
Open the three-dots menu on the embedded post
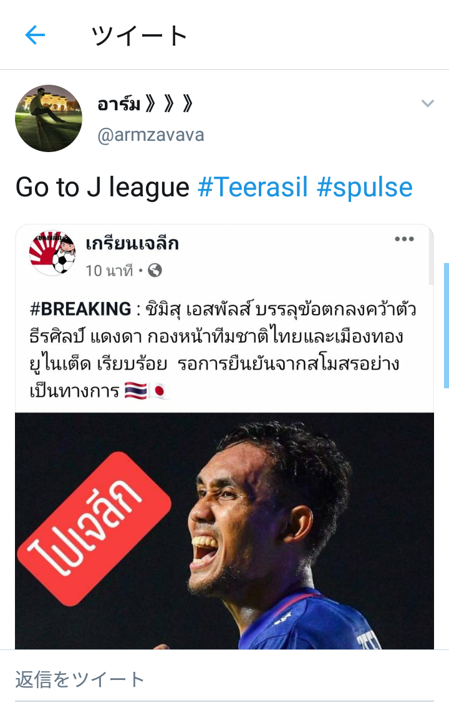(x=404, y=239)
